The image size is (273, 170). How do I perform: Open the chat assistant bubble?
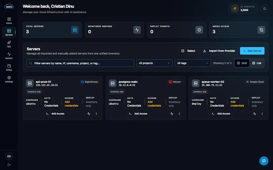264,161
